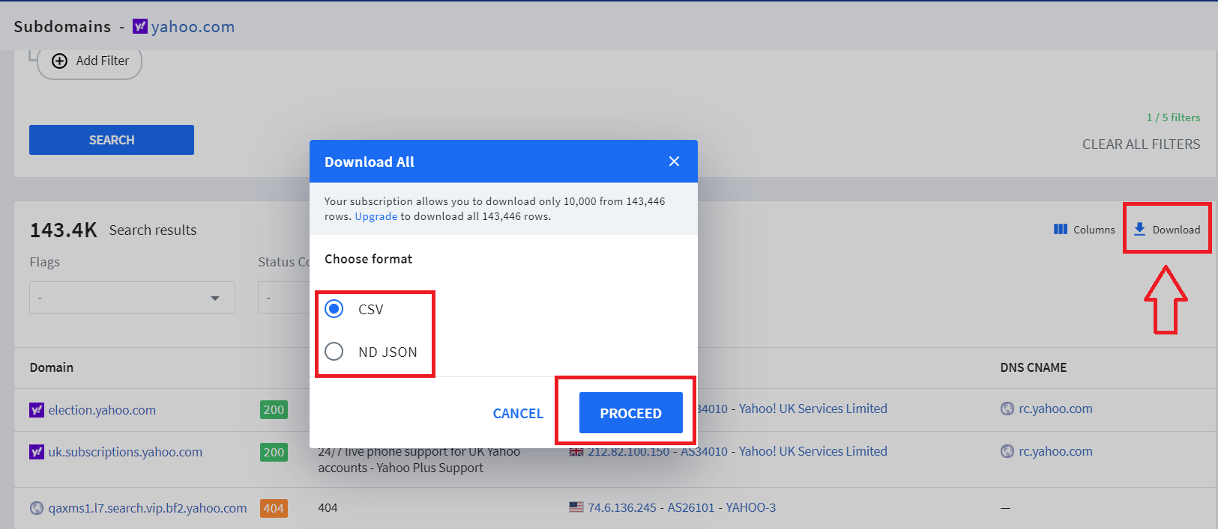Open uk.subscriptions.yahoo.com domain link
Image resolution: width=1218 pixels, height=529 pixels.
click(125, 452)
